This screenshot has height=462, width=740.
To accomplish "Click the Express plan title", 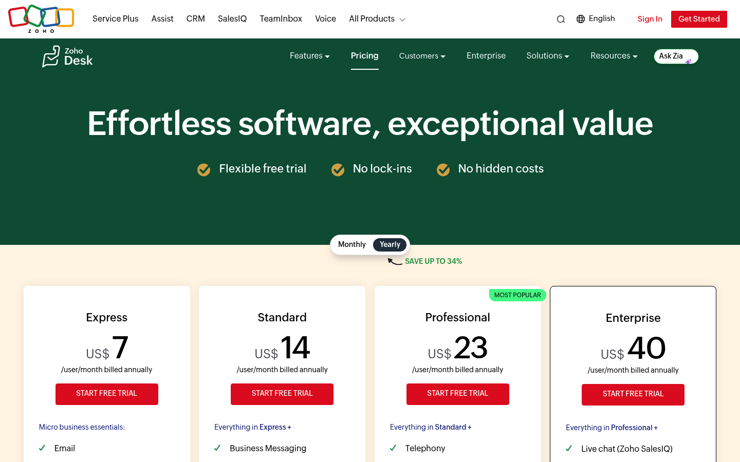I will [107, 317].
